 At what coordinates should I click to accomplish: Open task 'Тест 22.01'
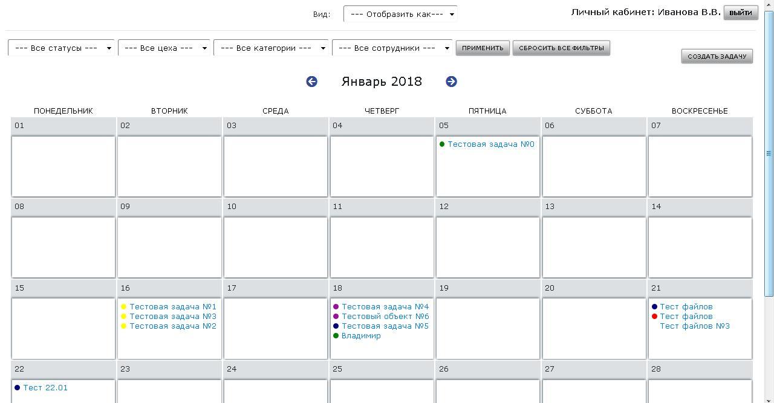pos(45,387)
